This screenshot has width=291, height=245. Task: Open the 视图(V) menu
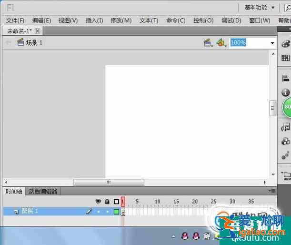(x=68, y=20)
